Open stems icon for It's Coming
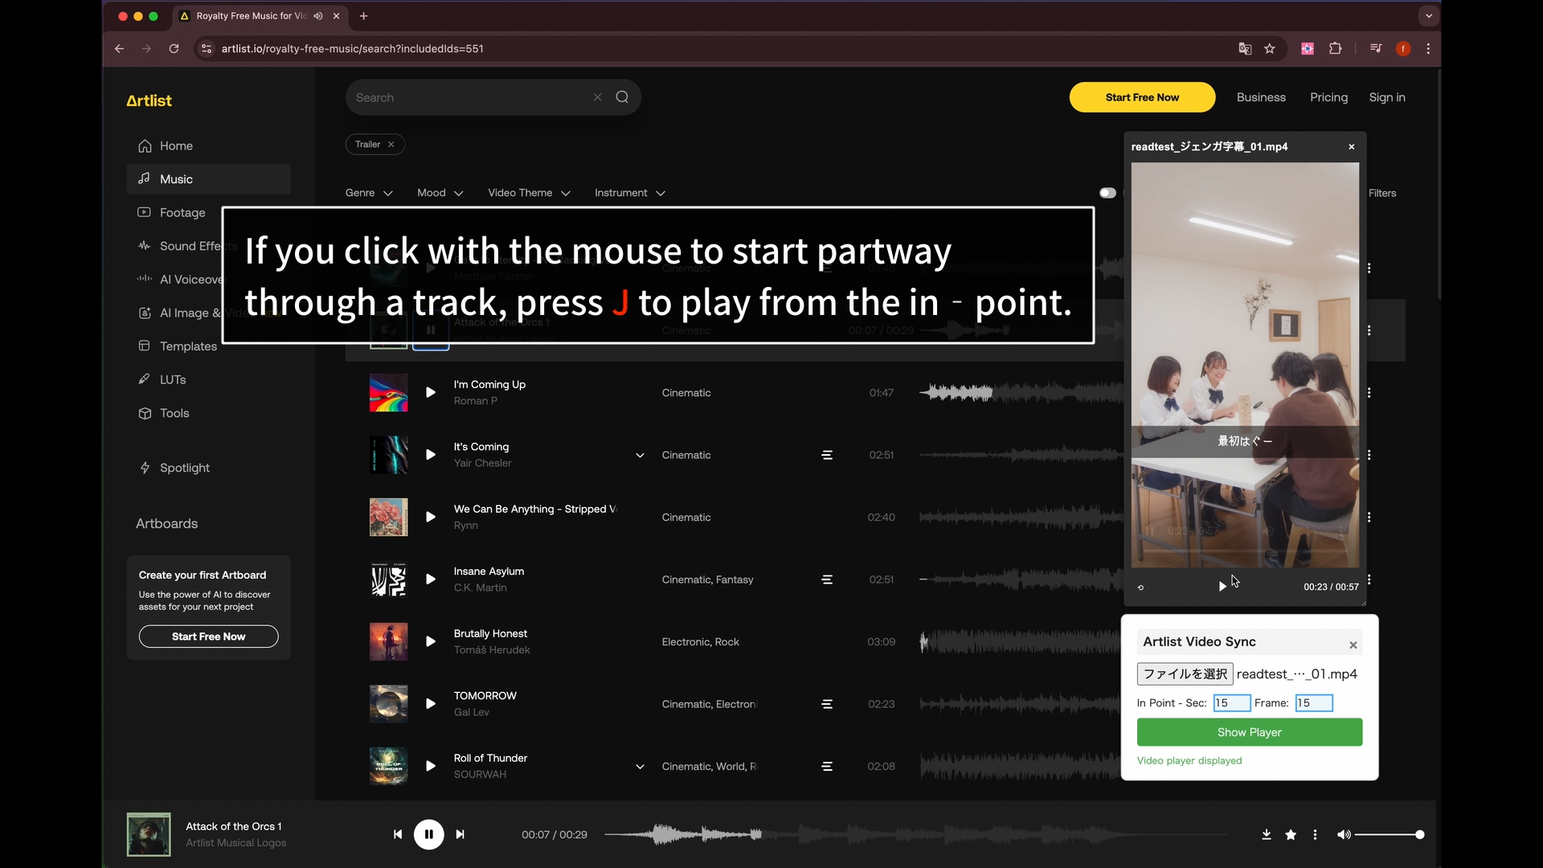 827,455
